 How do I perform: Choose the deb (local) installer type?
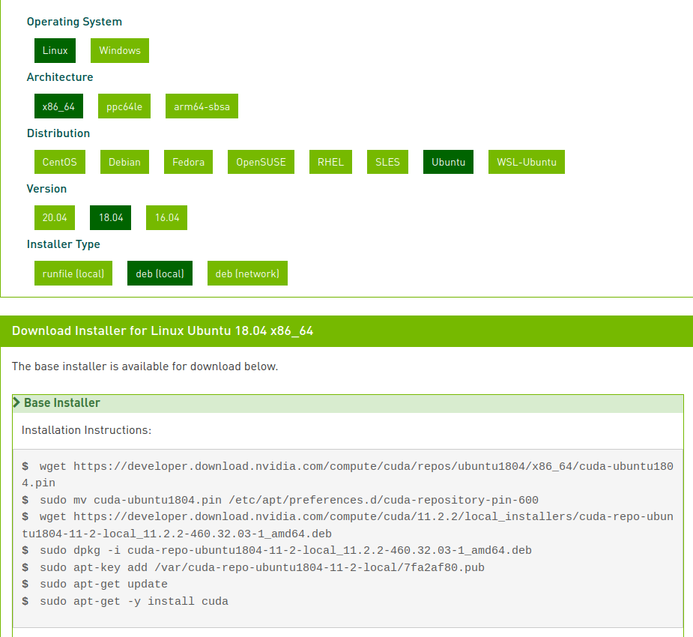tap(160, 274)
